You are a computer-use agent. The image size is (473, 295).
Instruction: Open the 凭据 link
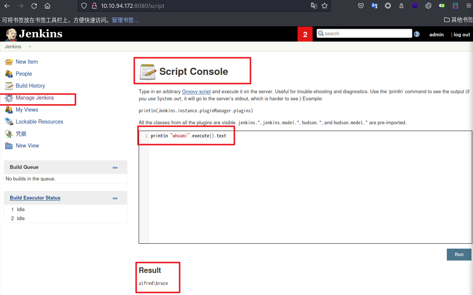tap(21, 134)
